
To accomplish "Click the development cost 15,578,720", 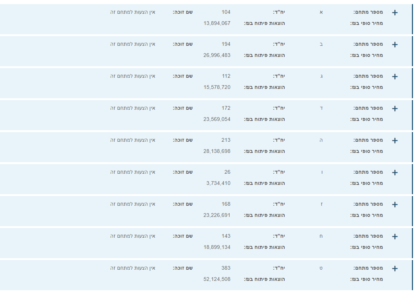I will pyautogui.click(x=217, y=87).
